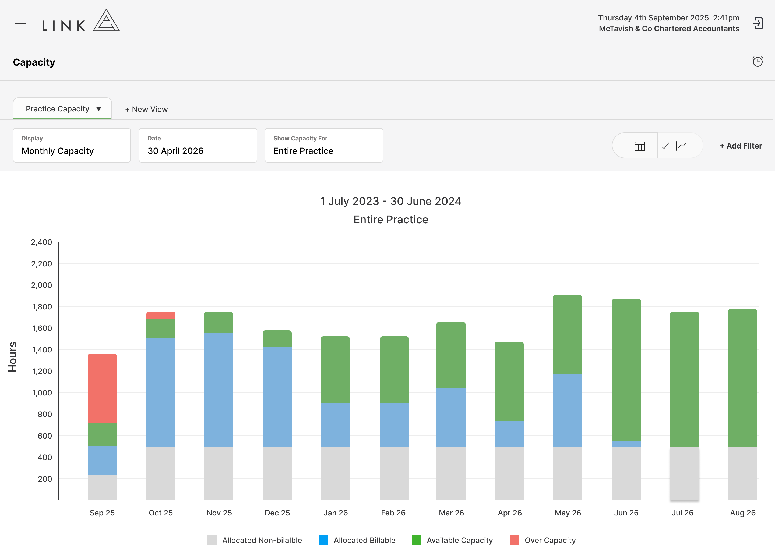Click the blue Billable segment for Feb 26
The width and height of the screenshot is (775, 551).
coord(394,425)
